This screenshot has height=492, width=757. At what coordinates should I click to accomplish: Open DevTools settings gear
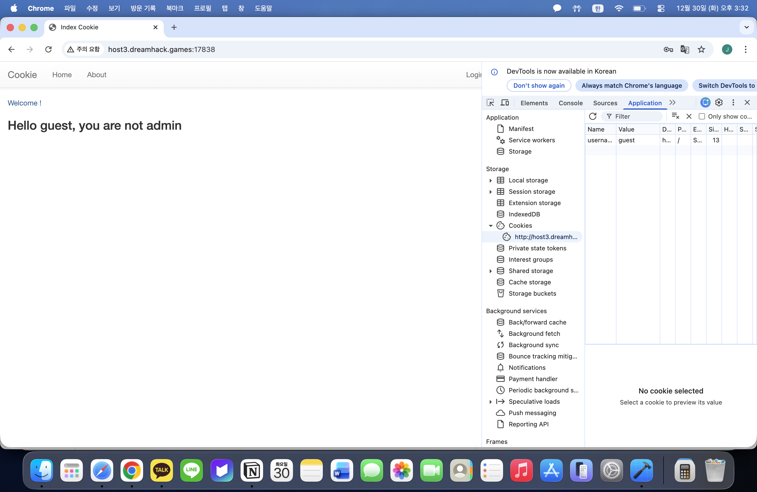719,102
